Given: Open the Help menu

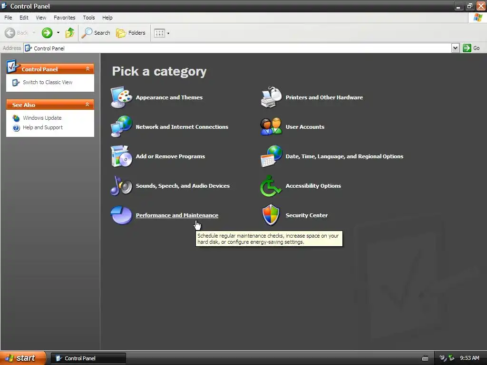Looking at the screenshot, I should pos(107,18).
